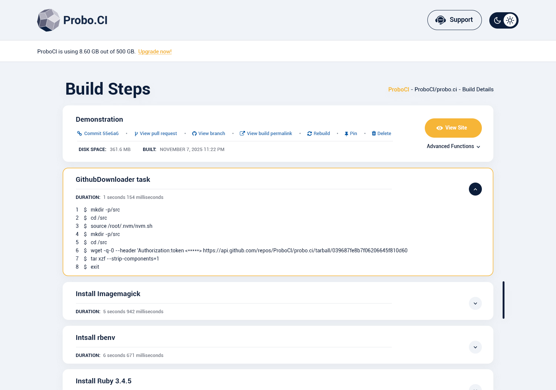Click the Demonstration build title
The height and width of the screenshot is (390, 556).
[99, 119]
